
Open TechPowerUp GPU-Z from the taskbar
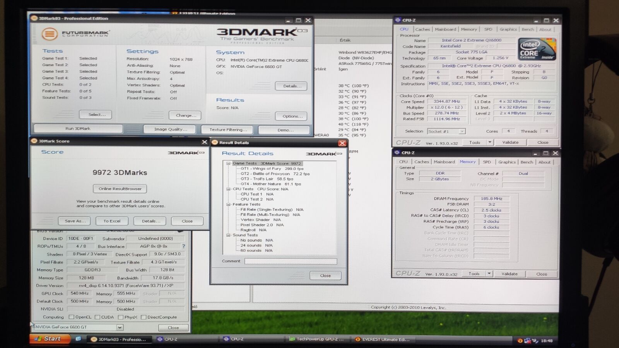click(x=318, y=339)
